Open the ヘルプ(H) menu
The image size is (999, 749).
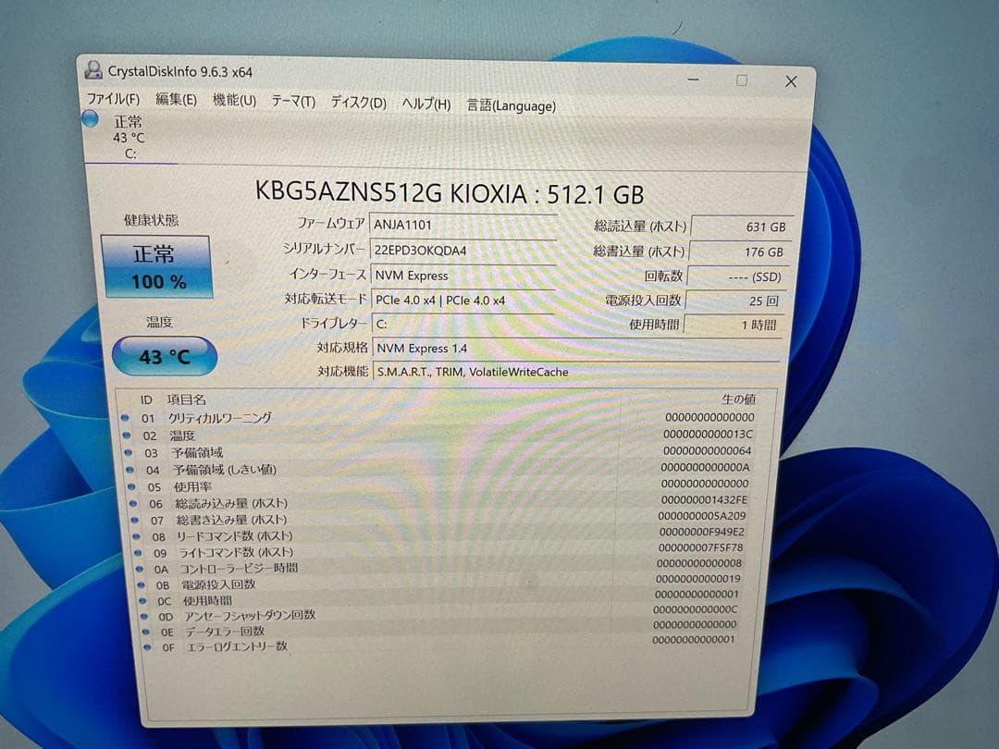tap(425, 104)
